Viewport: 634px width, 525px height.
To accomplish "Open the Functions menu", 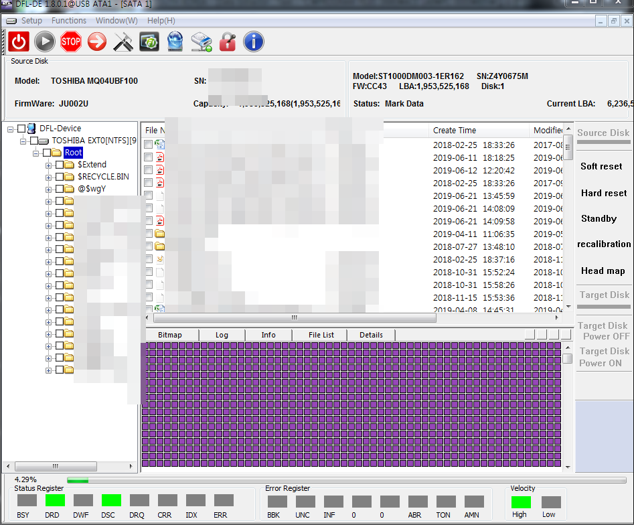I will click(68, 20).
